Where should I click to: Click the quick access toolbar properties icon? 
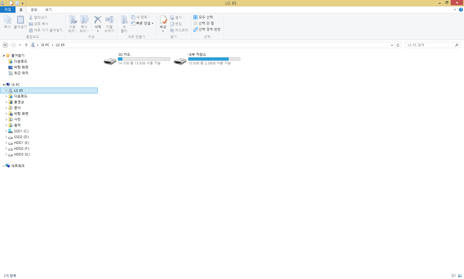[11, 3]
